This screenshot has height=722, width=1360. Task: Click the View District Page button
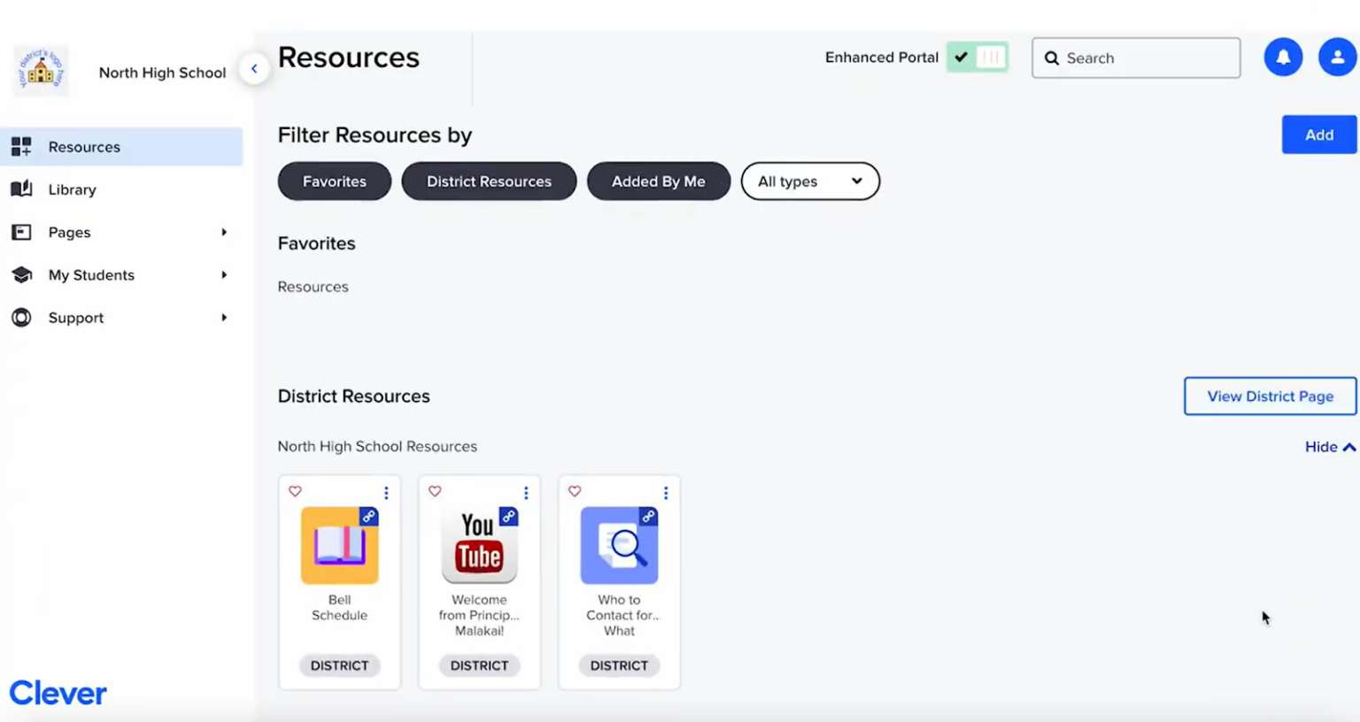click(x=1270, y=396)
